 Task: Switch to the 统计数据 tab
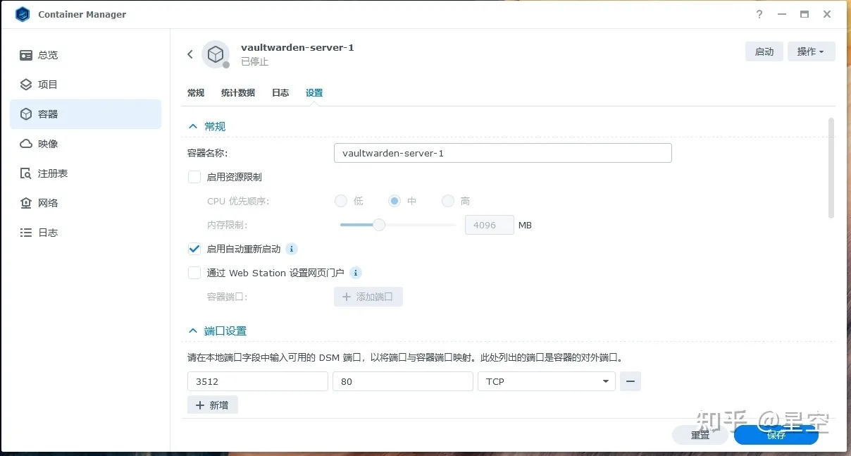pos(238,93)
